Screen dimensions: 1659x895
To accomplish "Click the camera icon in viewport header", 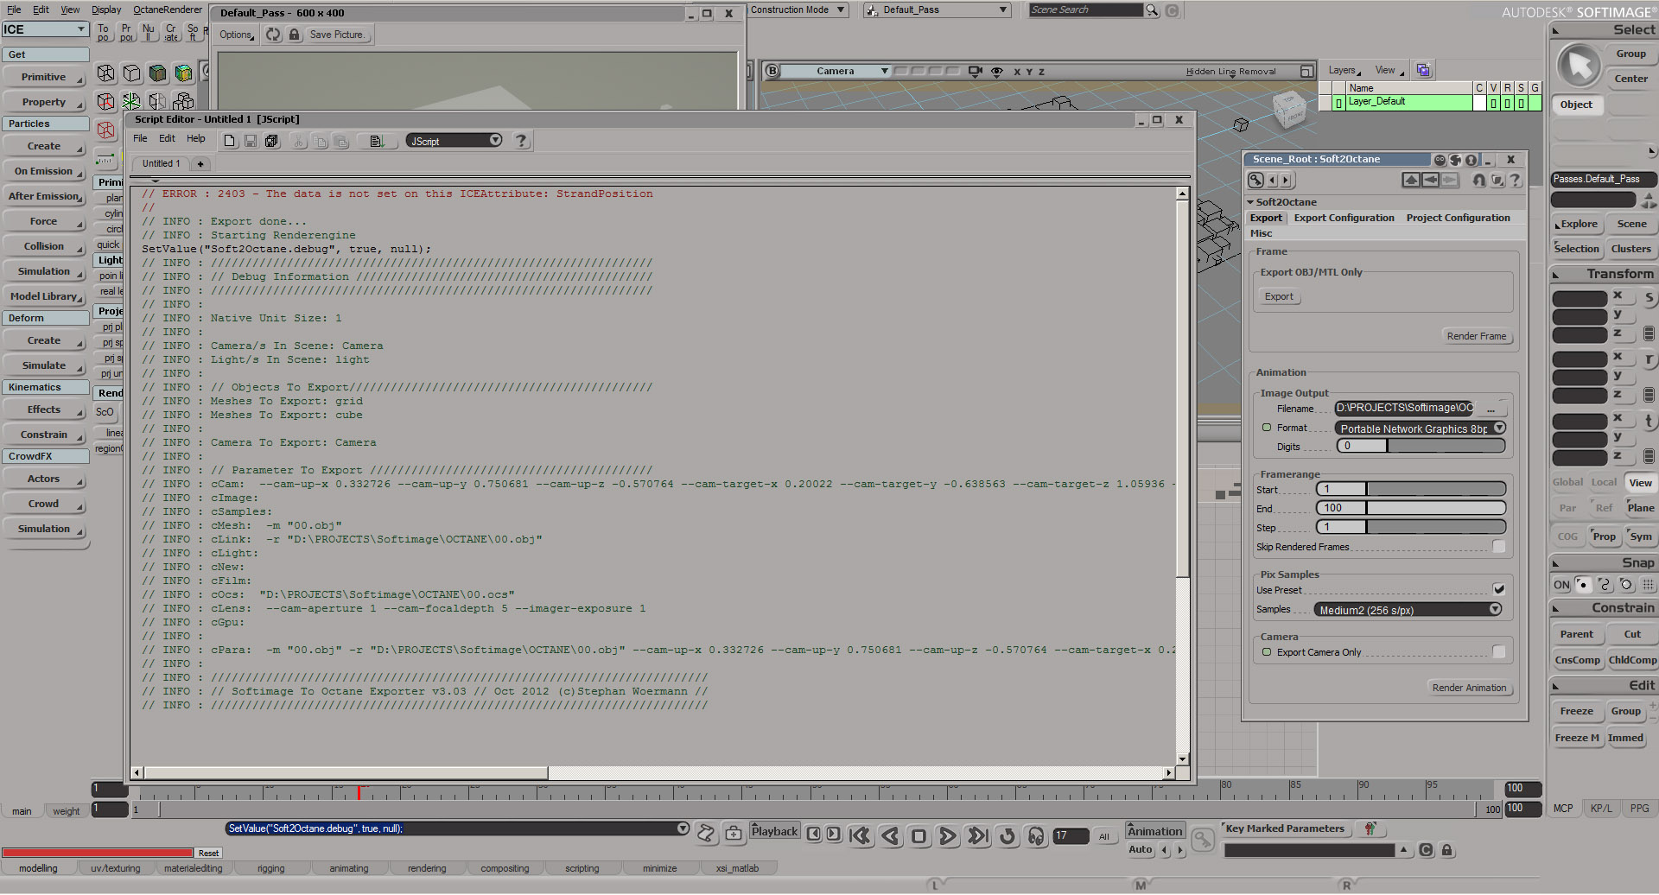I will point(976,72).
